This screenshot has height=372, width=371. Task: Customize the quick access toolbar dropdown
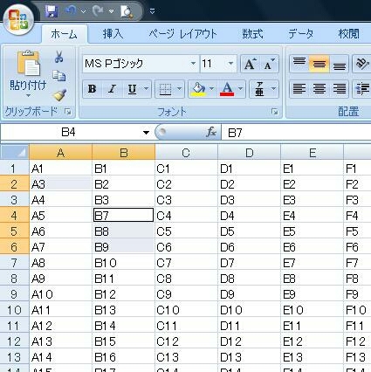[152, 11]
